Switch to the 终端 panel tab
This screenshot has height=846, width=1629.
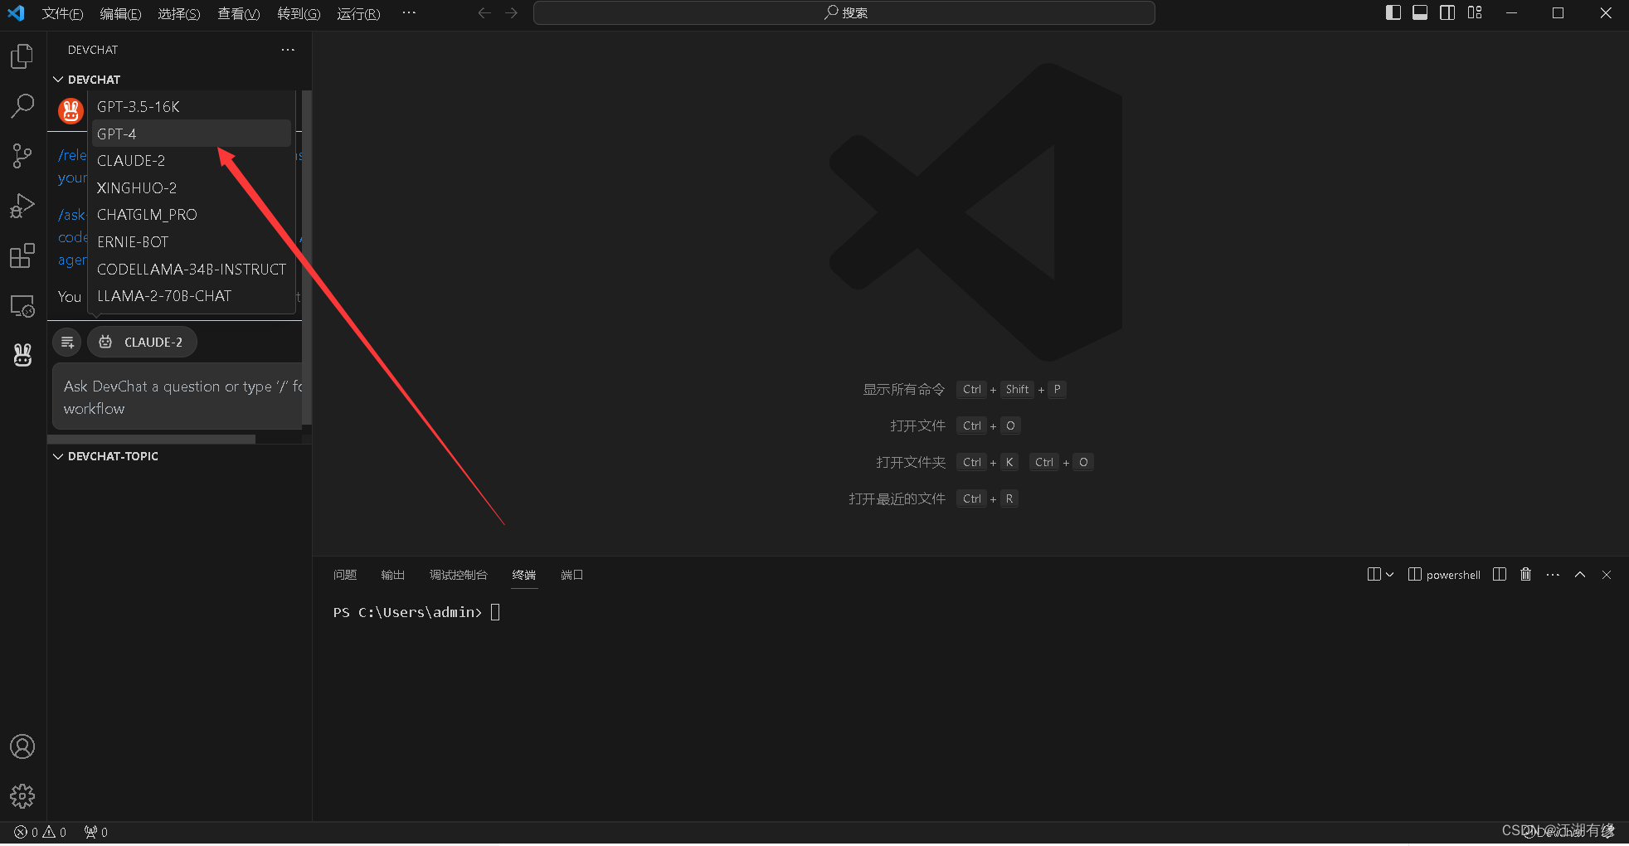click(524, 575)
